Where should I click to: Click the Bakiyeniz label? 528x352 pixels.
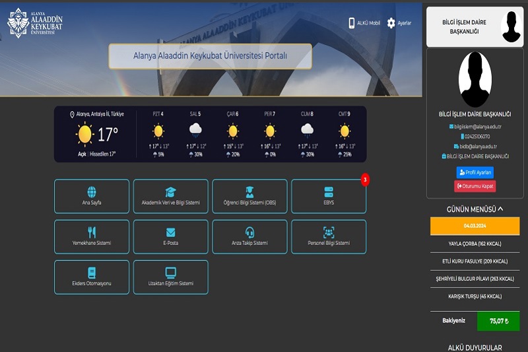coord(453,321)
